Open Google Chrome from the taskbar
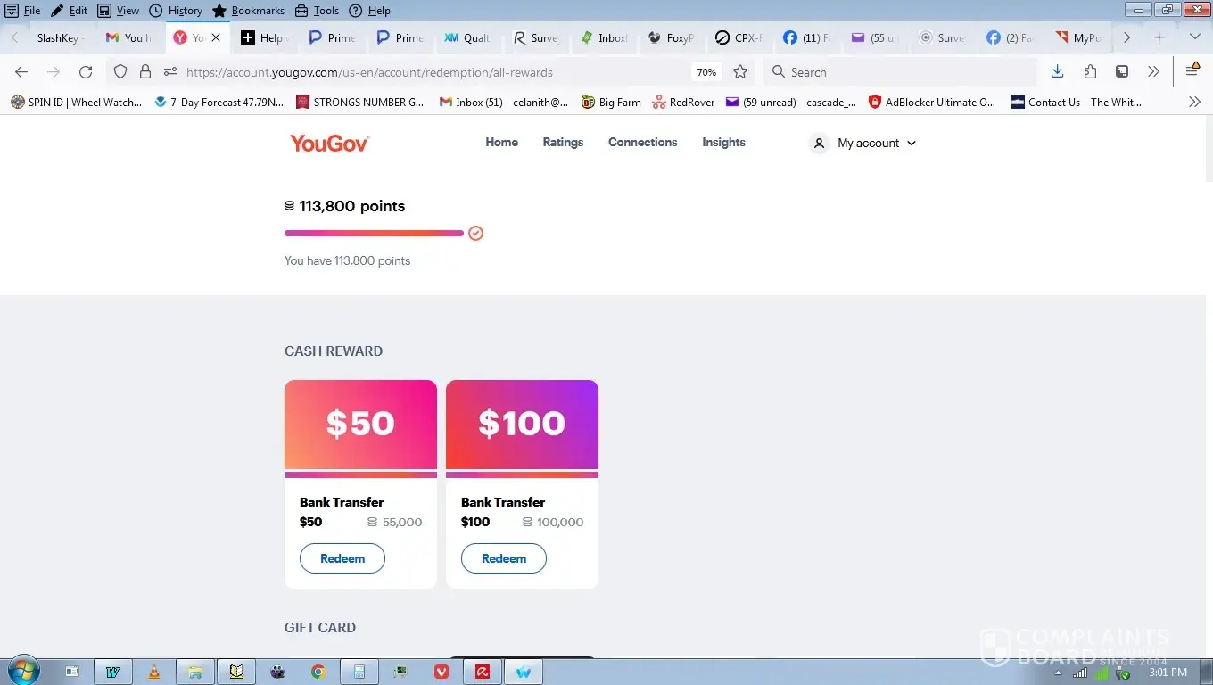Viewport: 1213px width, 685px height. pyautogui.click(x=318, y=672)
